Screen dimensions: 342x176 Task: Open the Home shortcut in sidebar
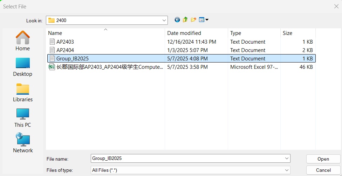[x=23, y=41]
